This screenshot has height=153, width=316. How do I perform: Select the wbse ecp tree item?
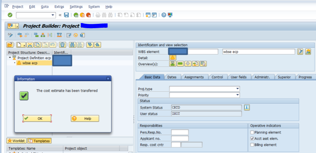30,63
